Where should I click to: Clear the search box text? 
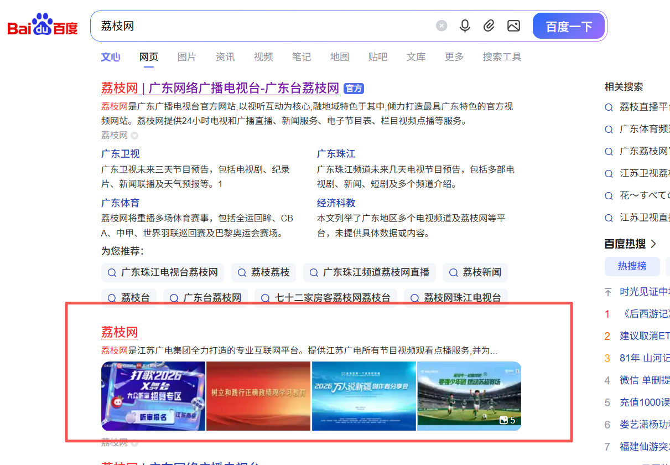point(442,26)
